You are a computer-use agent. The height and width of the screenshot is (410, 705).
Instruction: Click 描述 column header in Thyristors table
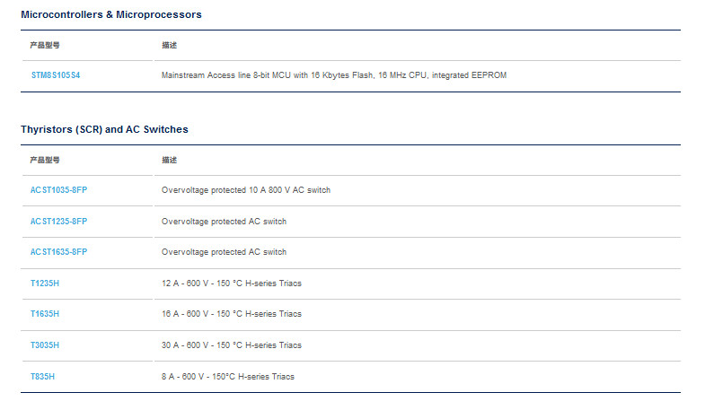(170, 160)
